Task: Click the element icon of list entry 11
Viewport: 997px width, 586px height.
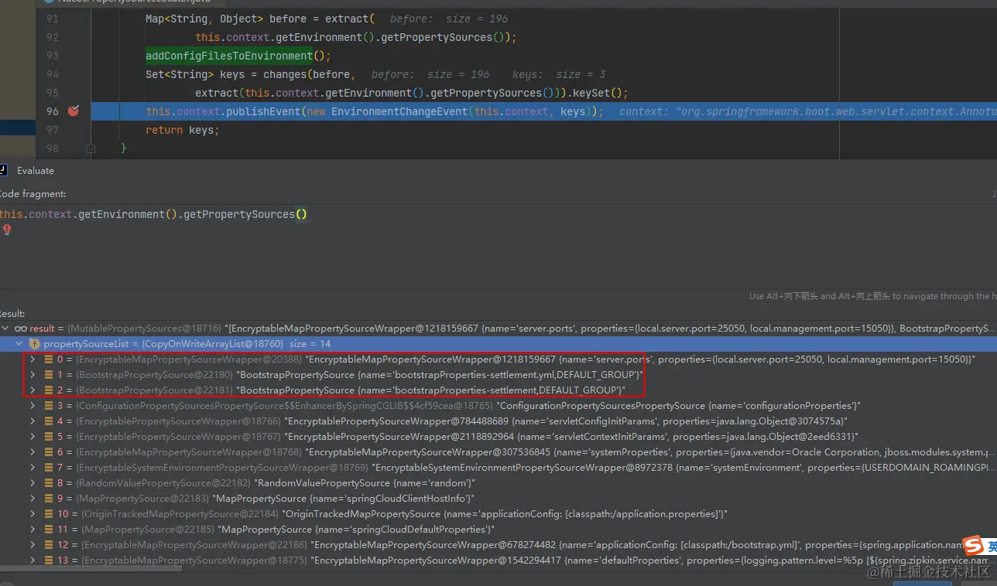Action: point(49,530)
